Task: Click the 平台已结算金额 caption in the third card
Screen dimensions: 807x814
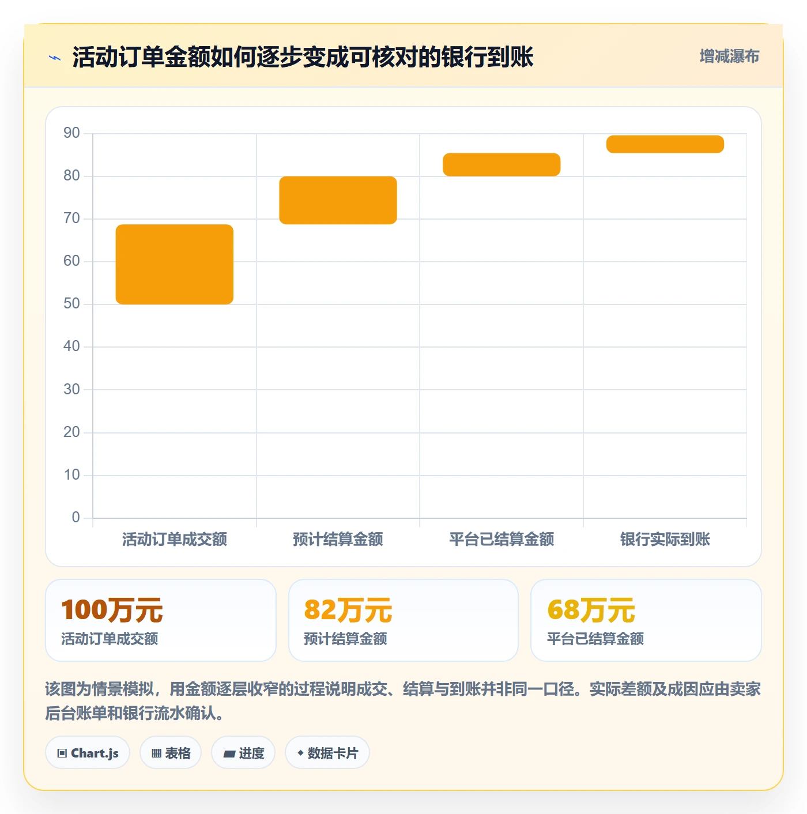Action: pos(595,639)
